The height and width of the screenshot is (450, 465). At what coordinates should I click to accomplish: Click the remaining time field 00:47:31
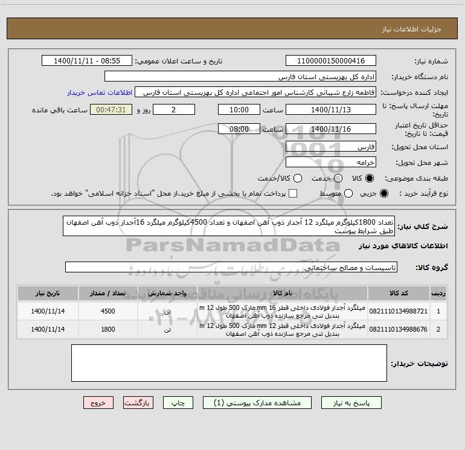[x=111, y=109]
